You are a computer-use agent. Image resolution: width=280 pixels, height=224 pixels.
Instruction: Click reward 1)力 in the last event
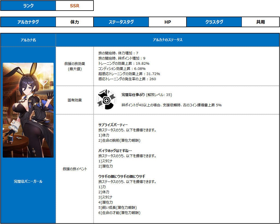click(x=102, y=187)
